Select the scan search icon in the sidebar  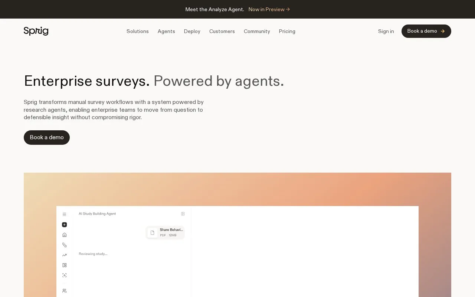(64, 275)
